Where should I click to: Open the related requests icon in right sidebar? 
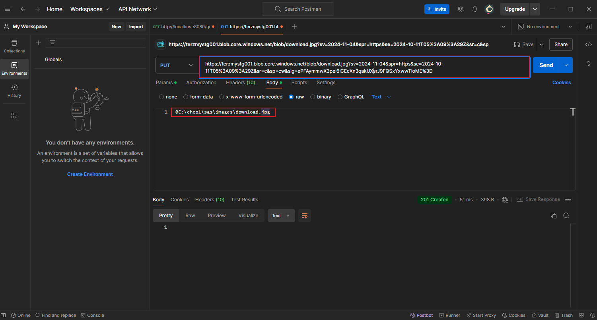point(589,64)
